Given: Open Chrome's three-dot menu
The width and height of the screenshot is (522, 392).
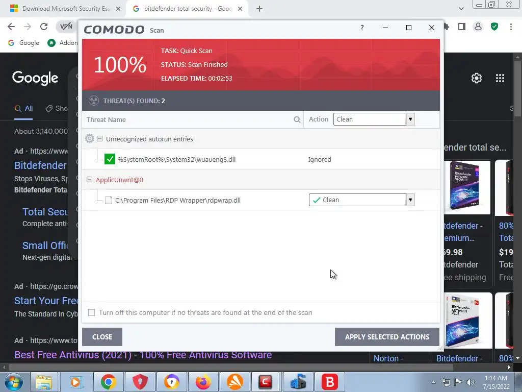Looking at the screenshot, I should (511, 27).
